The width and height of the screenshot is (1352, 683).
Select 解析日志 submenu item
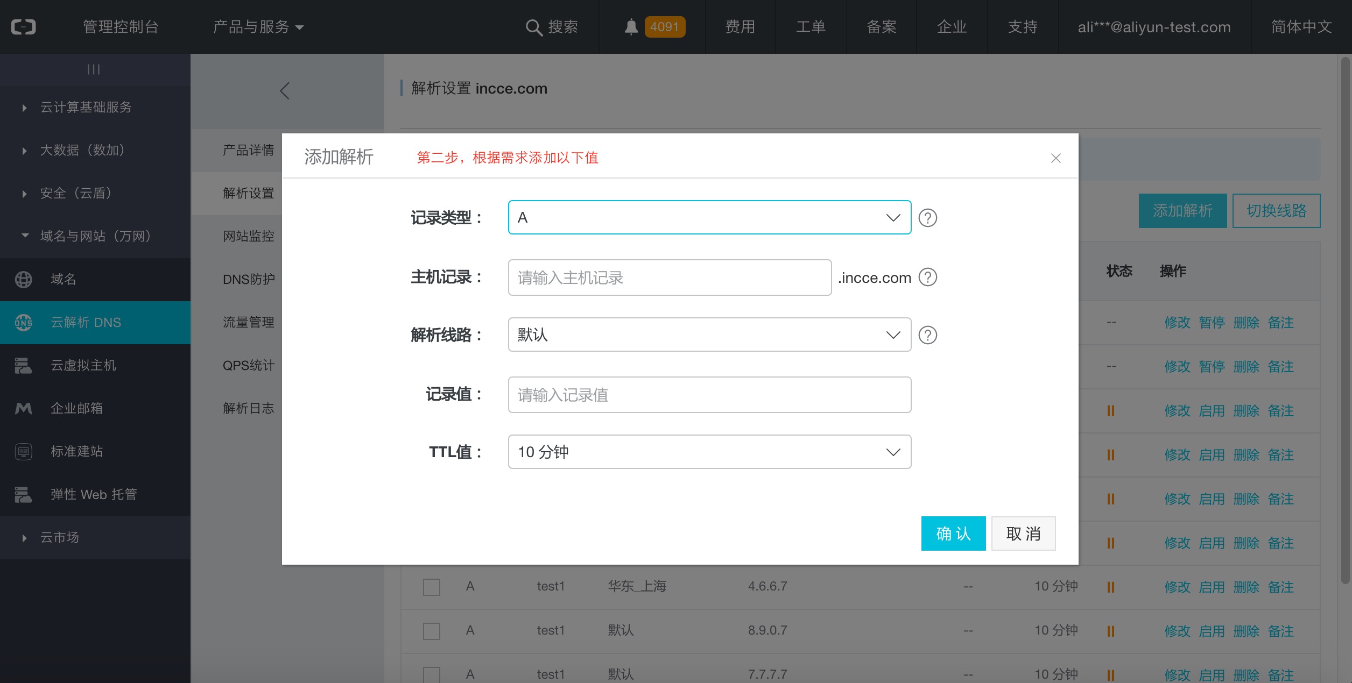[248, 408]
